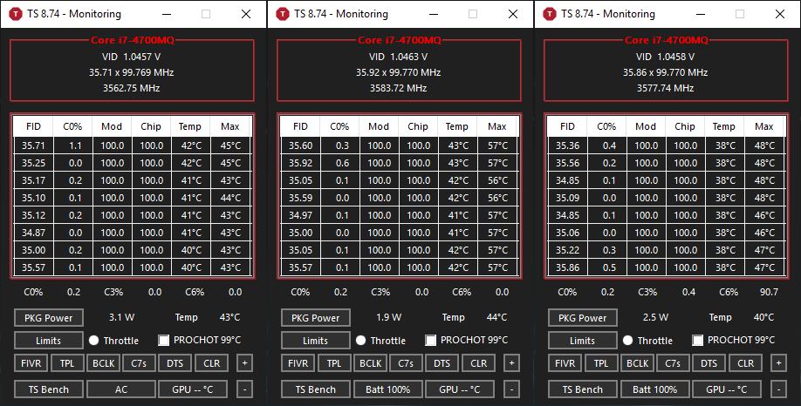Launch TS Bench in middle window
This screenshot has height=406, width=801.
316,389
